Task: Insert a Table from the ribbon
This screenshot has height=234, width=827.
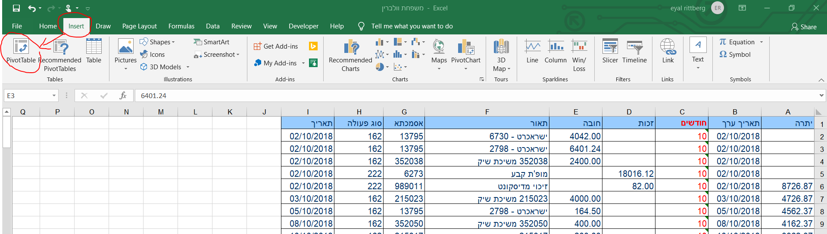Action: 94,46
